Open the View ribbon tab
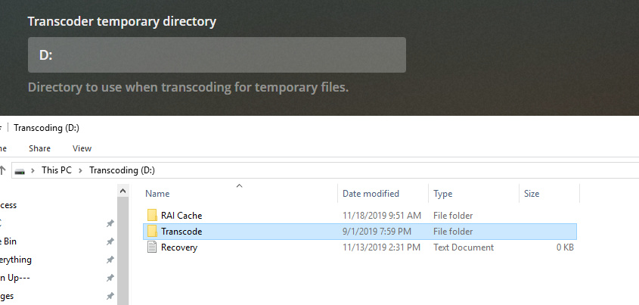This screenshot has height=305, width=639. pyautogui.click(x=82, y=148)
